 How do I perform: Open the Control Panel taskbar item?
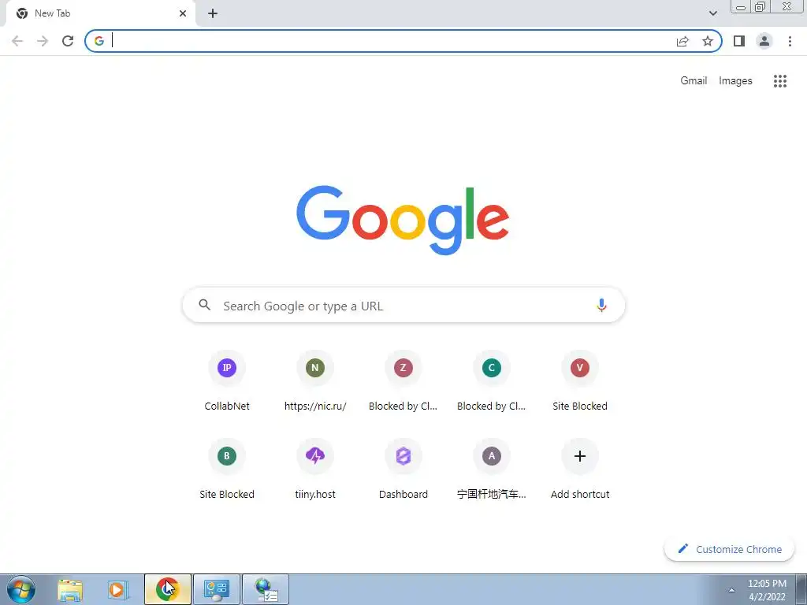tap(216, 589)
